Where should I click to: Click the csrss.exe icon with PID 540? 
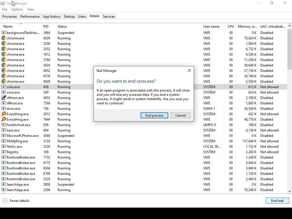pos(3,92)
